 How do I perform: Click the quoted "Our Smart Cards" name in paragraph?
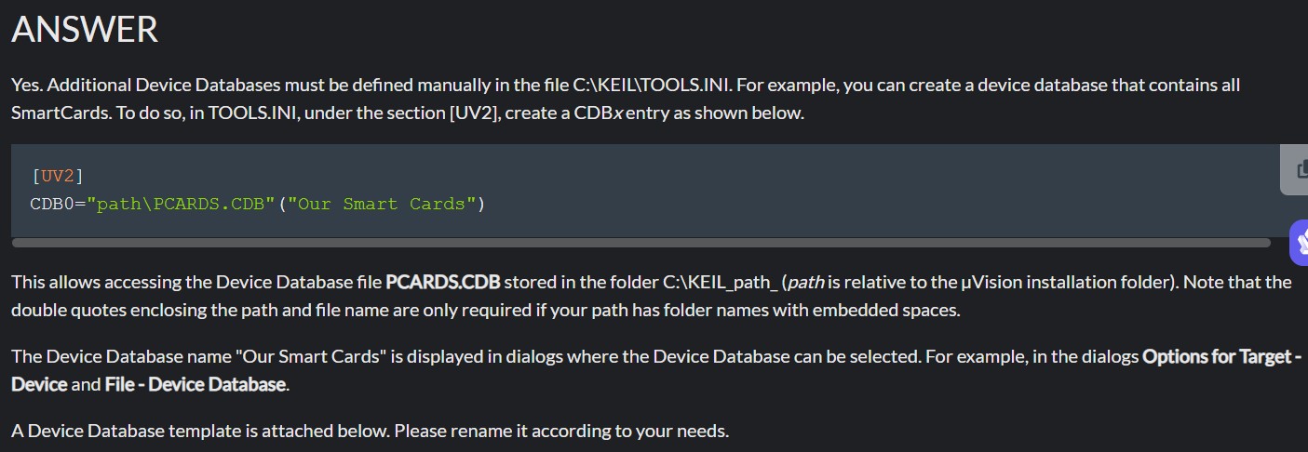310,357
